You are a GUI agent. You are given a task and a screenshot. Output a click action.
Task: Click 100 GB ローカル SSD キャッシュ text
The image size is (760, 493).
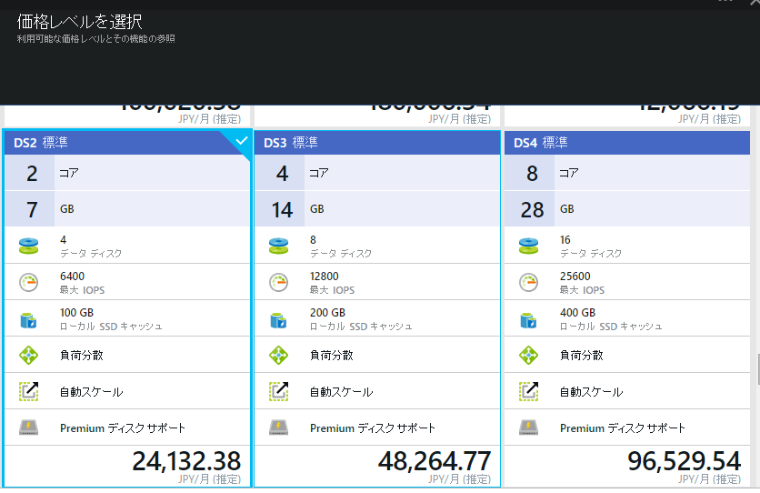pyautogui.click(x=111, y=319)
